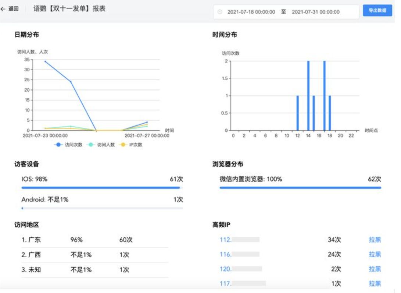Click the bar at hour 17 in chart
The image size is (401, 293).
pyautogui.click(x=324, y=96)
